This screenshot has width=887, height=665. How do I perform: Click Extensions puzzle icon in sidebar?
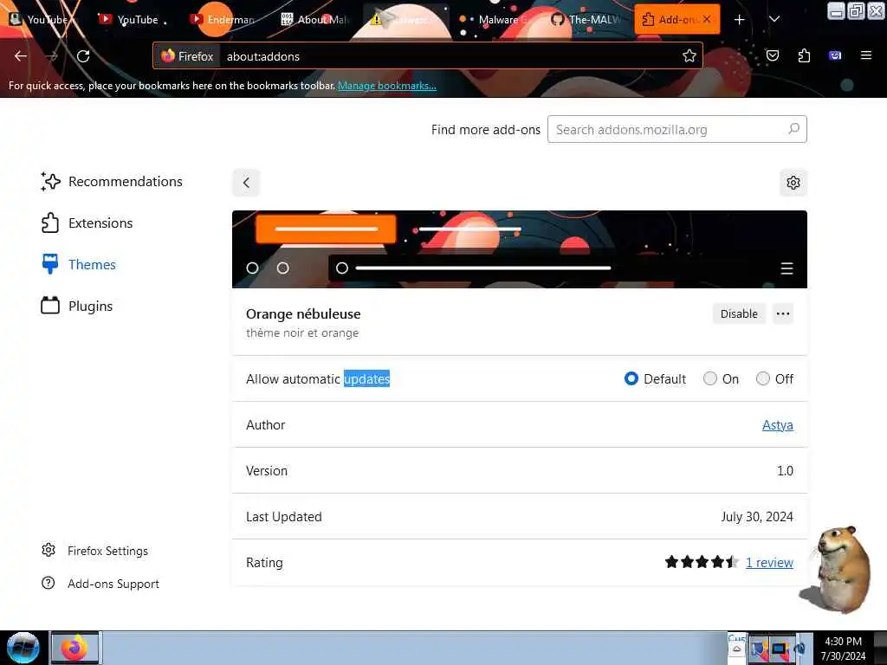(49, 223)
